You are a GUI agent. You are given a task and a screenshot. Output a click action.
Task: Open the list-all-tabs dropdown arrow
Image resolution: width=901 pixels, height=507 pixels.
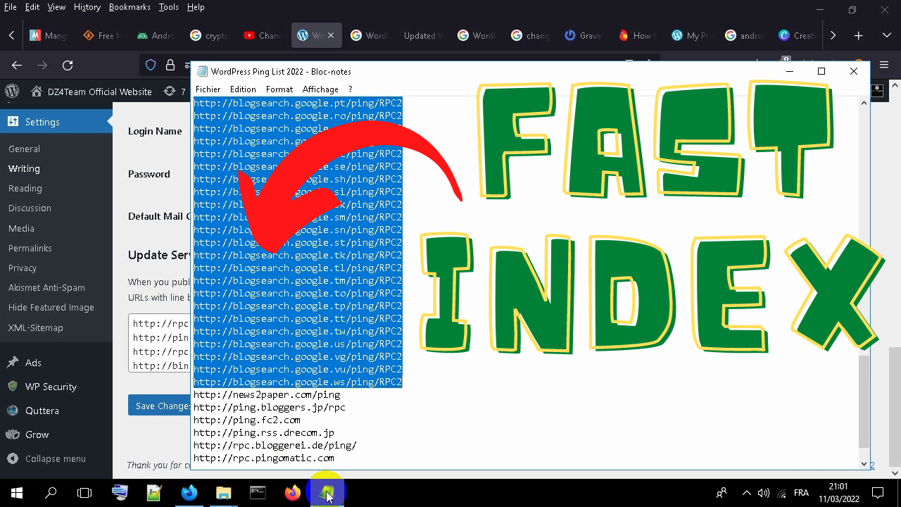(886, 35)
